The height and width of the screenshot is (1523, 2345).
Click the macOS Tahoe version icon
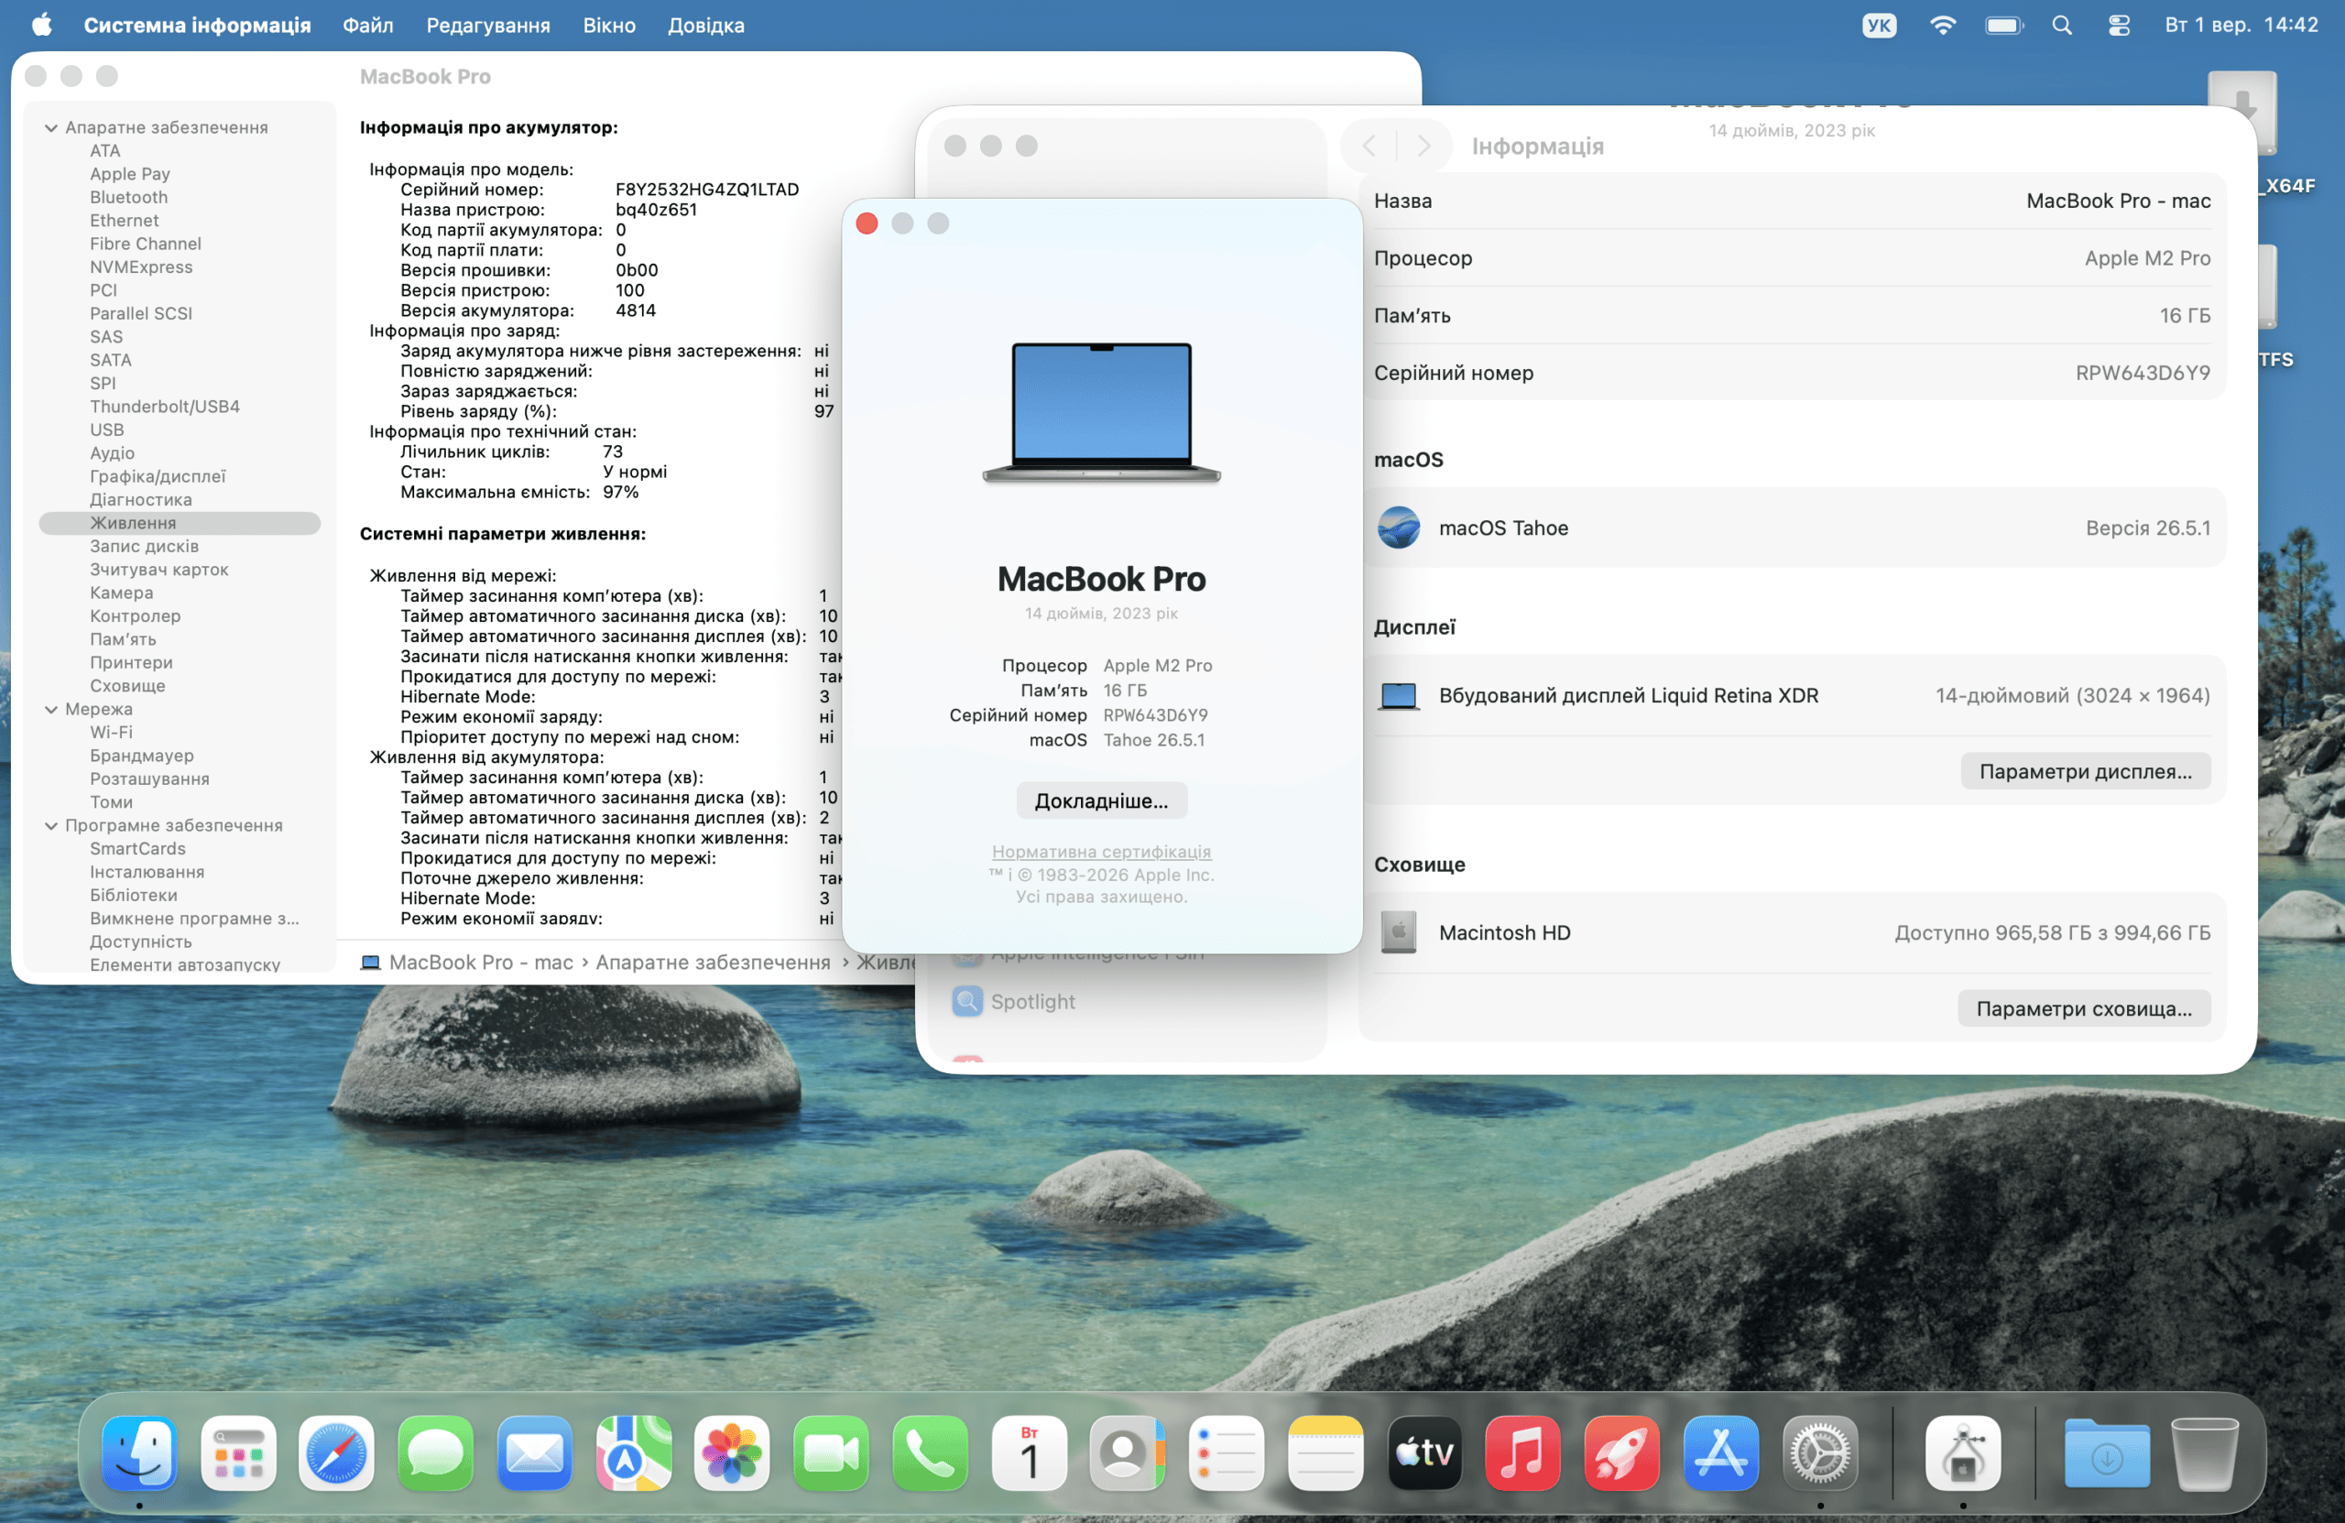point(1398,528)
